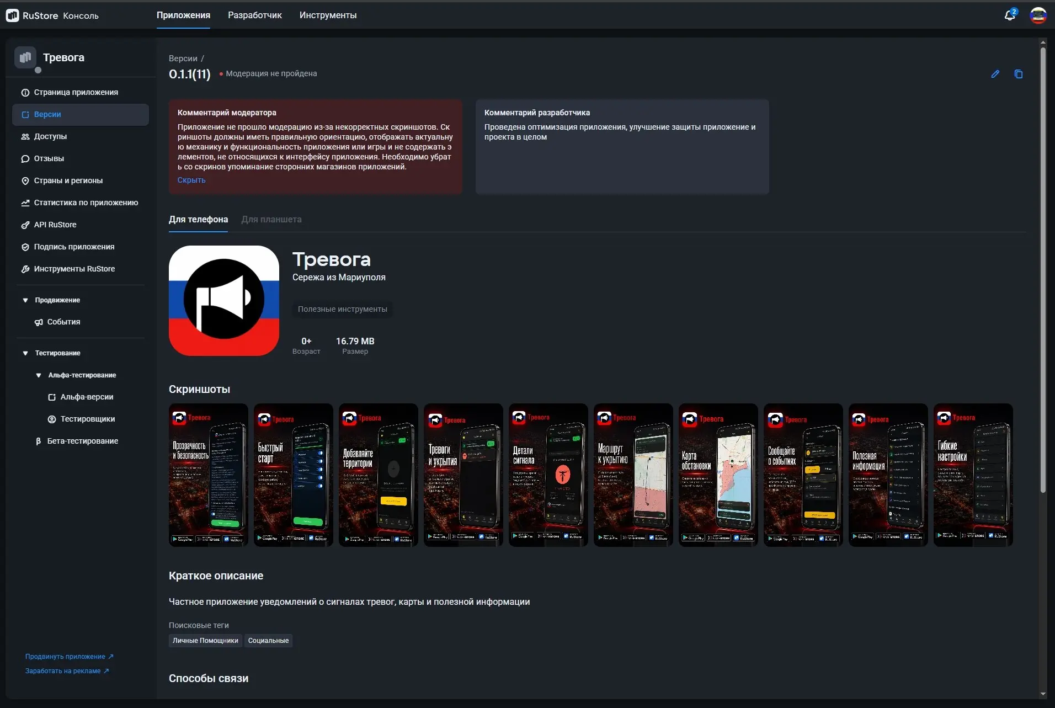Click the Тревога app icon in sidebar
This screenshot has height=708, width=1055.
pos(25,57)
